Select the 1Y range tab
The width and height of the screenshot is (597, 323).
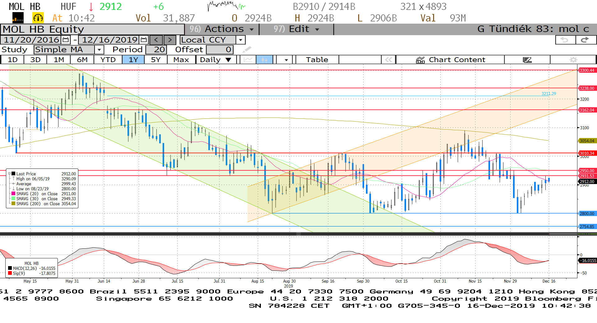[x=133, y=60]
